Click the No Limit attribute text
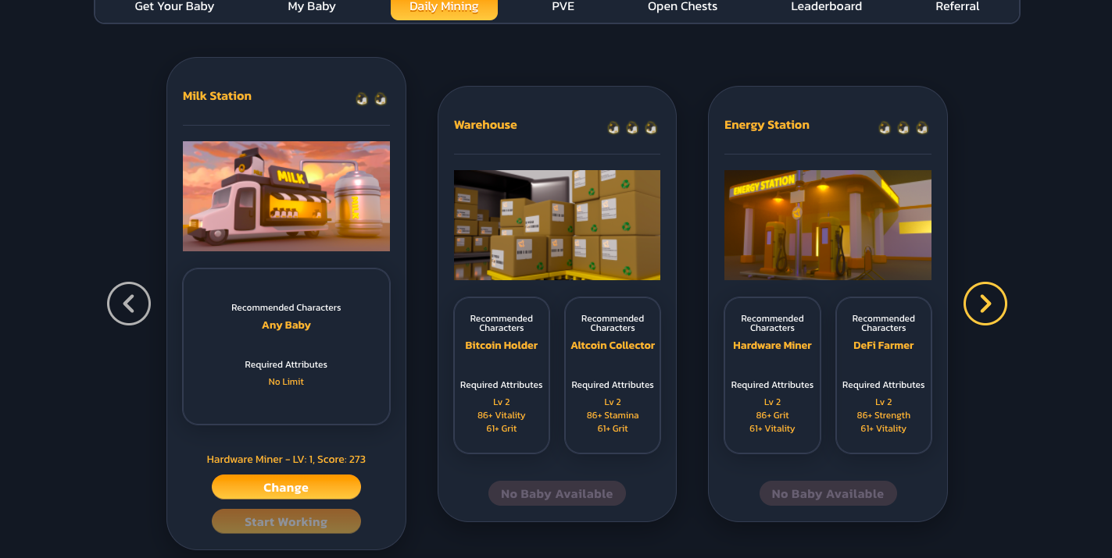The height and width of the screenshot is (558, 1112). 286,382
